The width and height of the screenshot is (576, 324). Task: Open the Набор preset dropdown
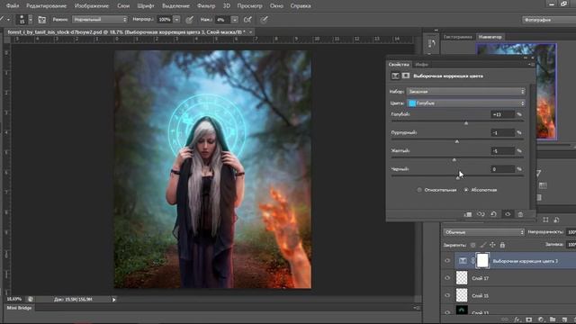(466, 92)
